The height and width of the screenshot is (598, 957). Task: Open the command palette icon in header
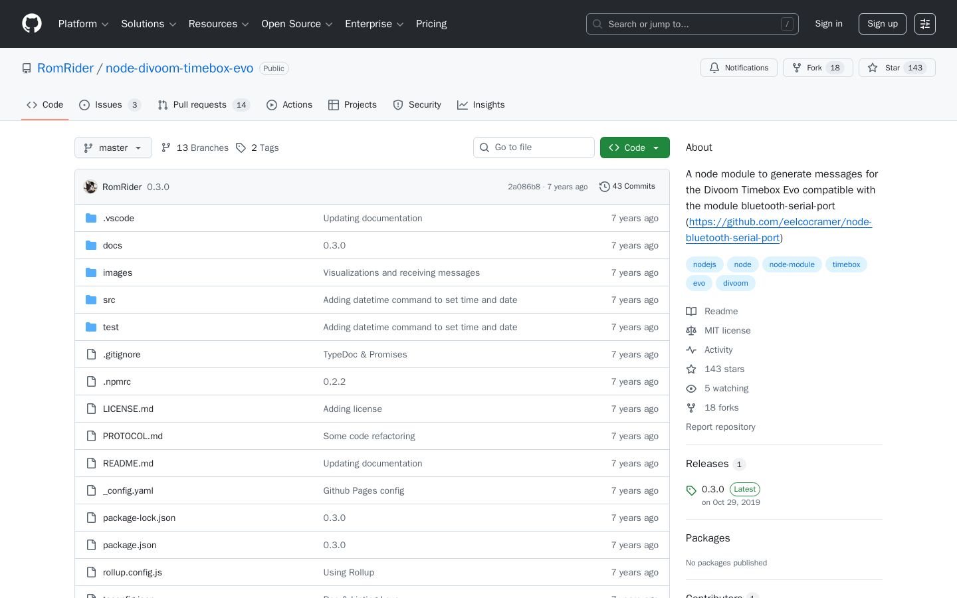pos(925,24)
